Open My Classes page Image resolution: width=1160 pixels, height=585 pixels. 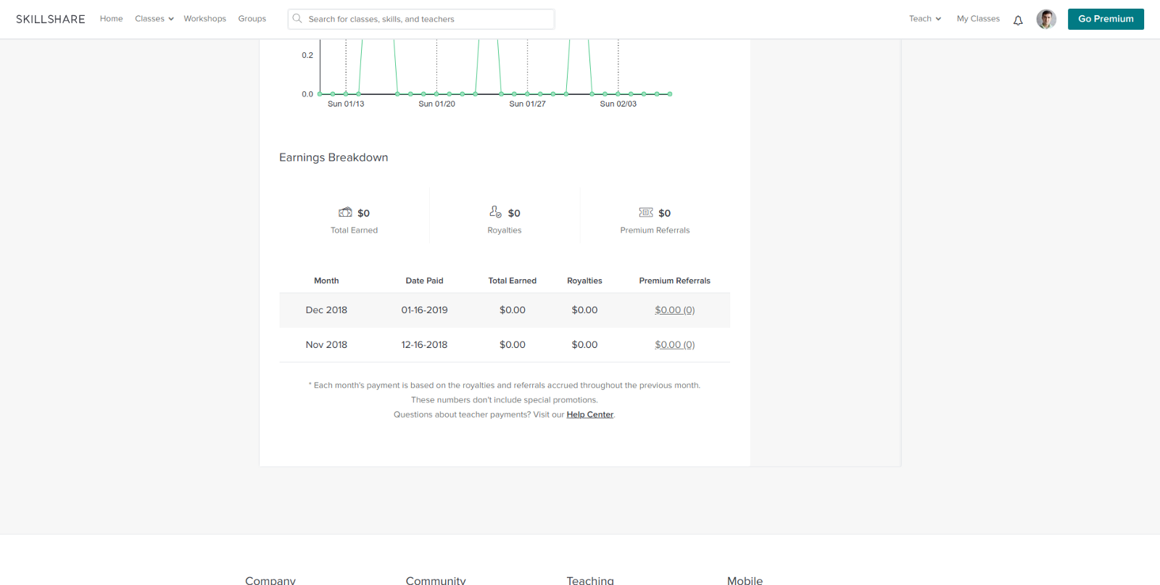[x=977, y=19]
